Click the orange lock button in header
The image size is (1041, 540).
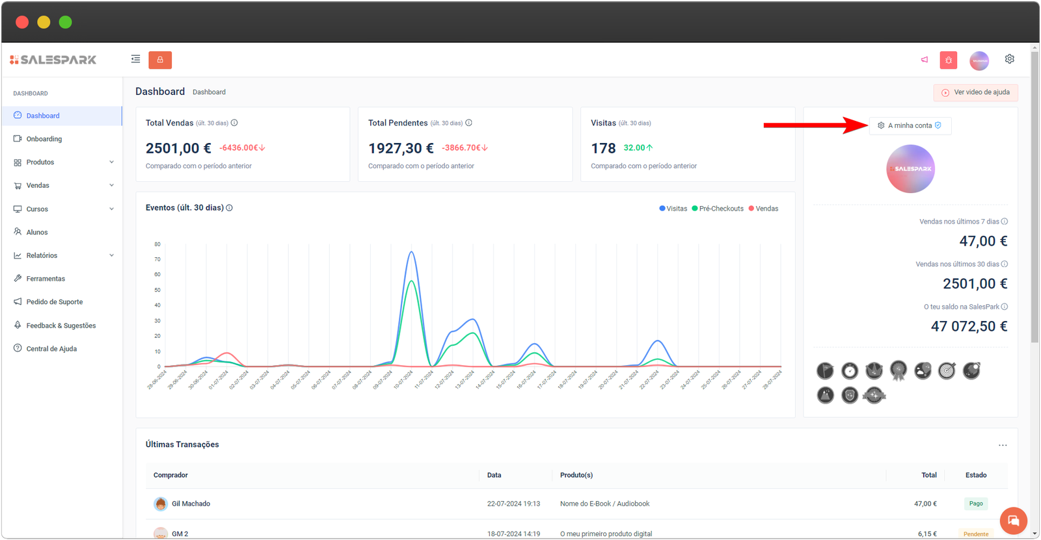[160, 60]
